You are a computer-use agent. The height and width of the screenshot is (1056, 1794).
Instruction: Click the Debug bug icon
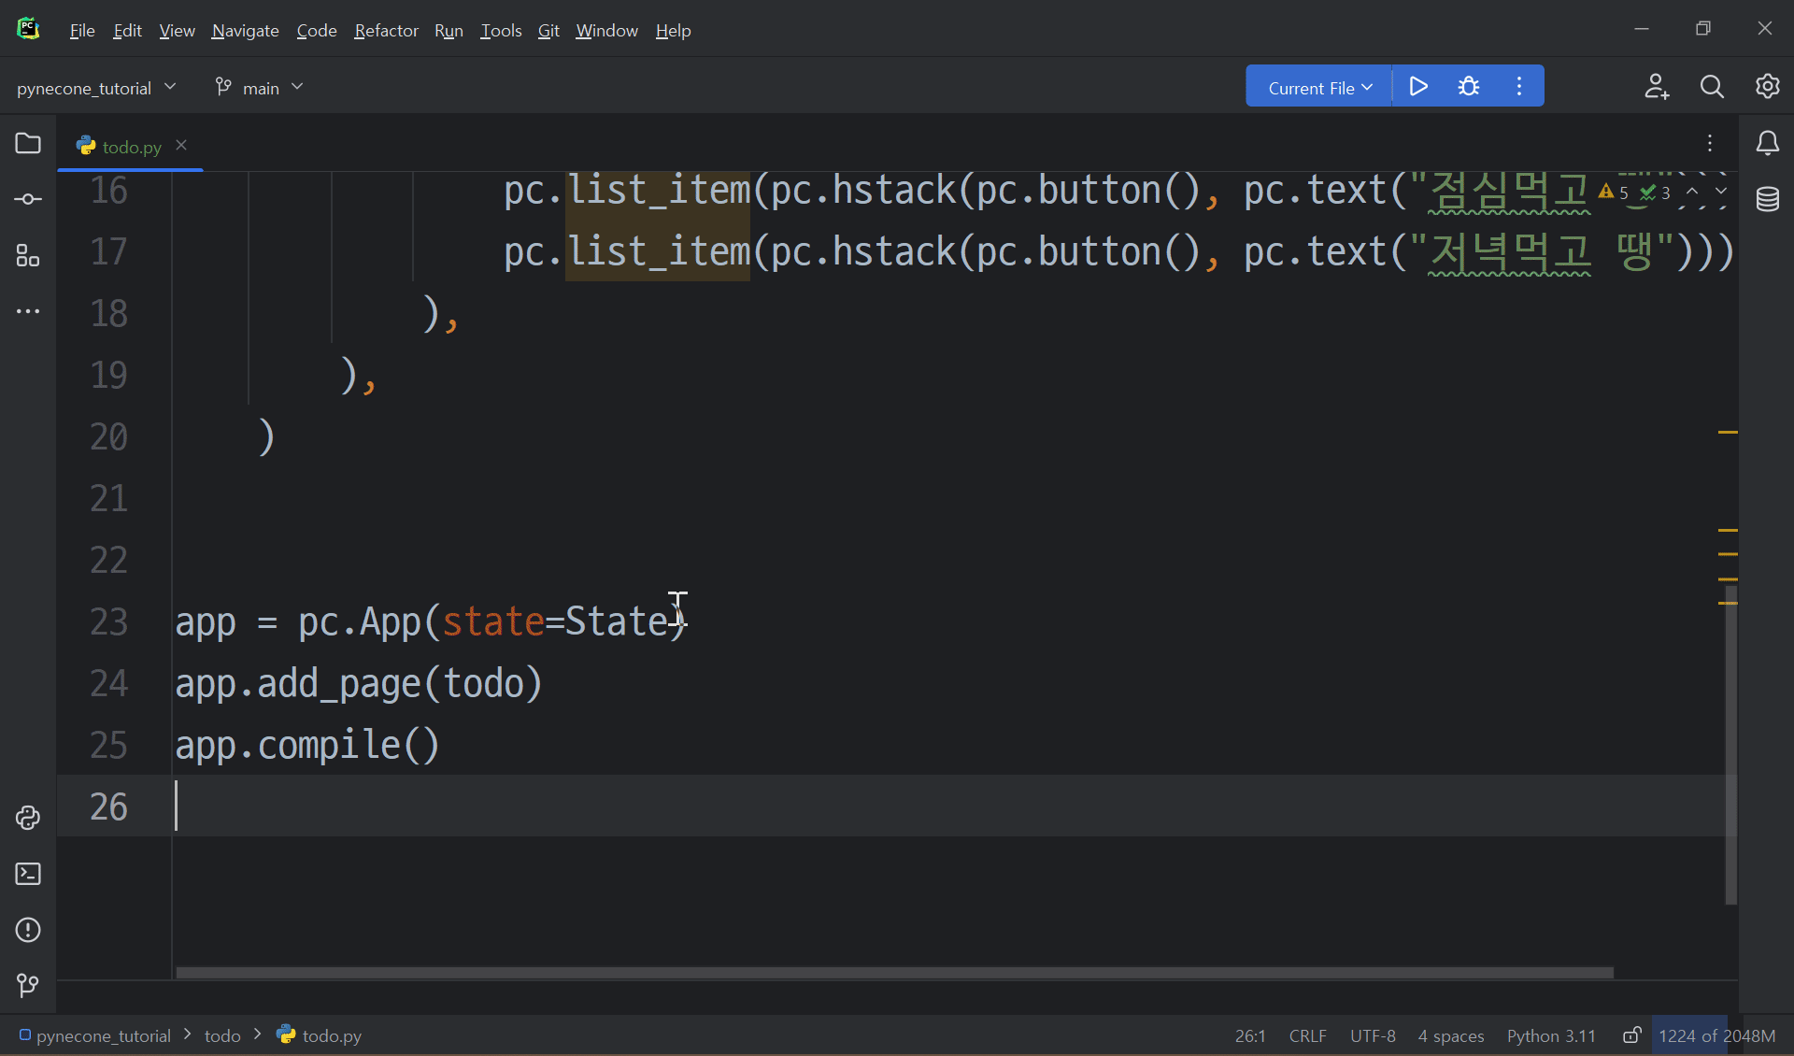[1469, 87]
